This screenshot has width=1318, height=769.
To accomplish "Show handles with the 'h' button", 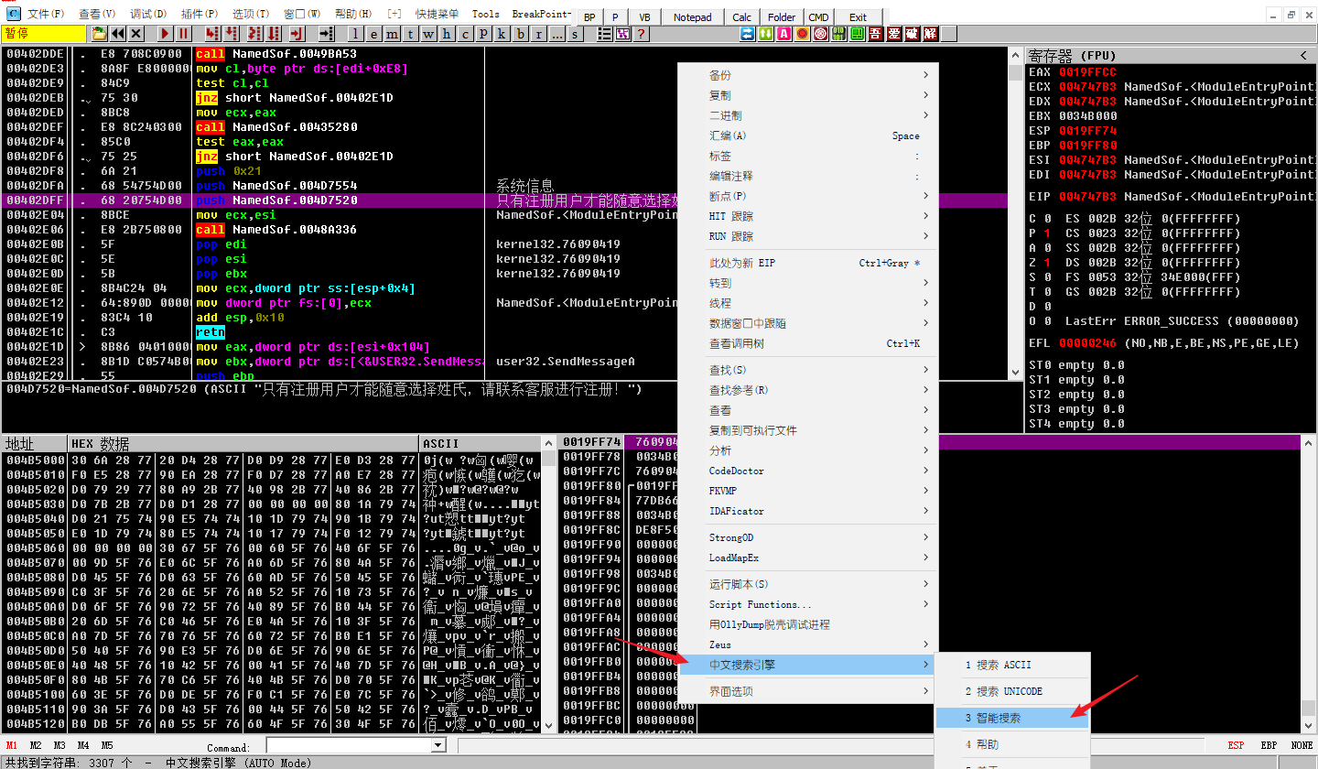I will pyautogui.click(x=448, y=34).
